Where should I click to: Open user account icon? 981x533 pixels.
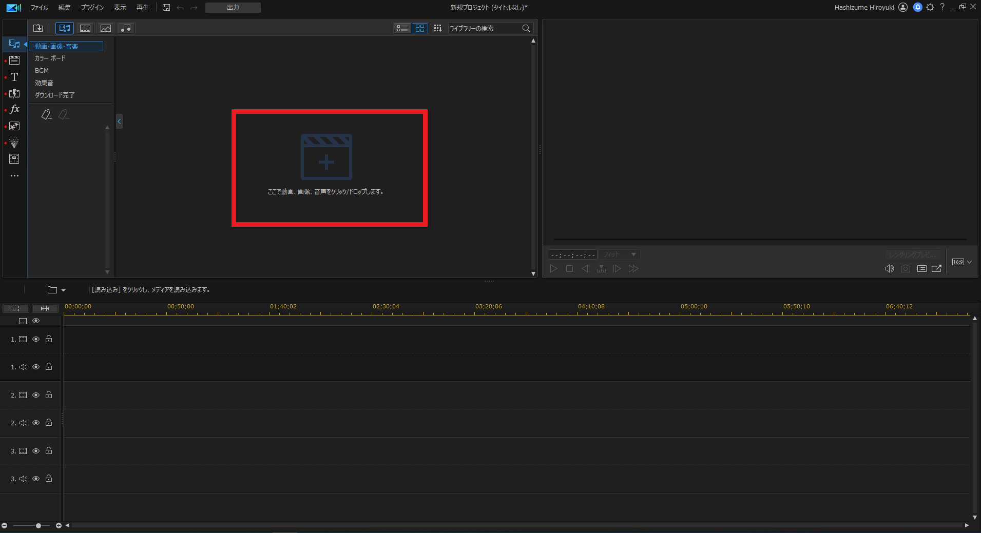[903, 7]
